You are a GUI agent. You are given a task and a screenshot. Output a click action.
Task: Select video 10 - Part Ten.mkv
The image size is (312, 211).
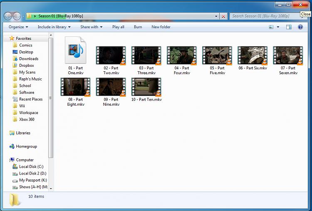pos(146,90)
